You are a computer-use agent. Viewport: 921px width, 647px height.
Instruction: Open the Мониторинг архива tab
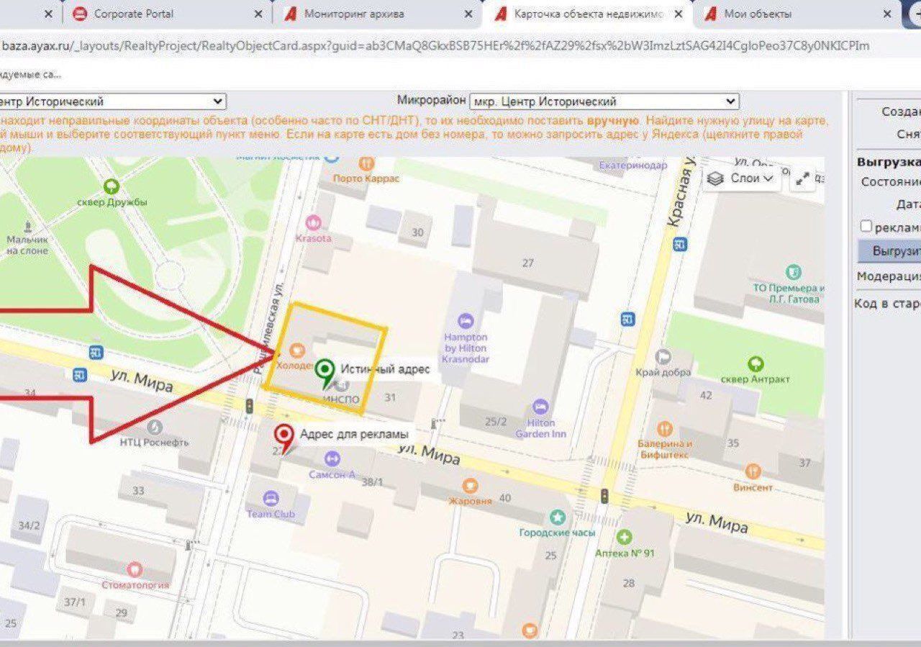pos(353,14)
